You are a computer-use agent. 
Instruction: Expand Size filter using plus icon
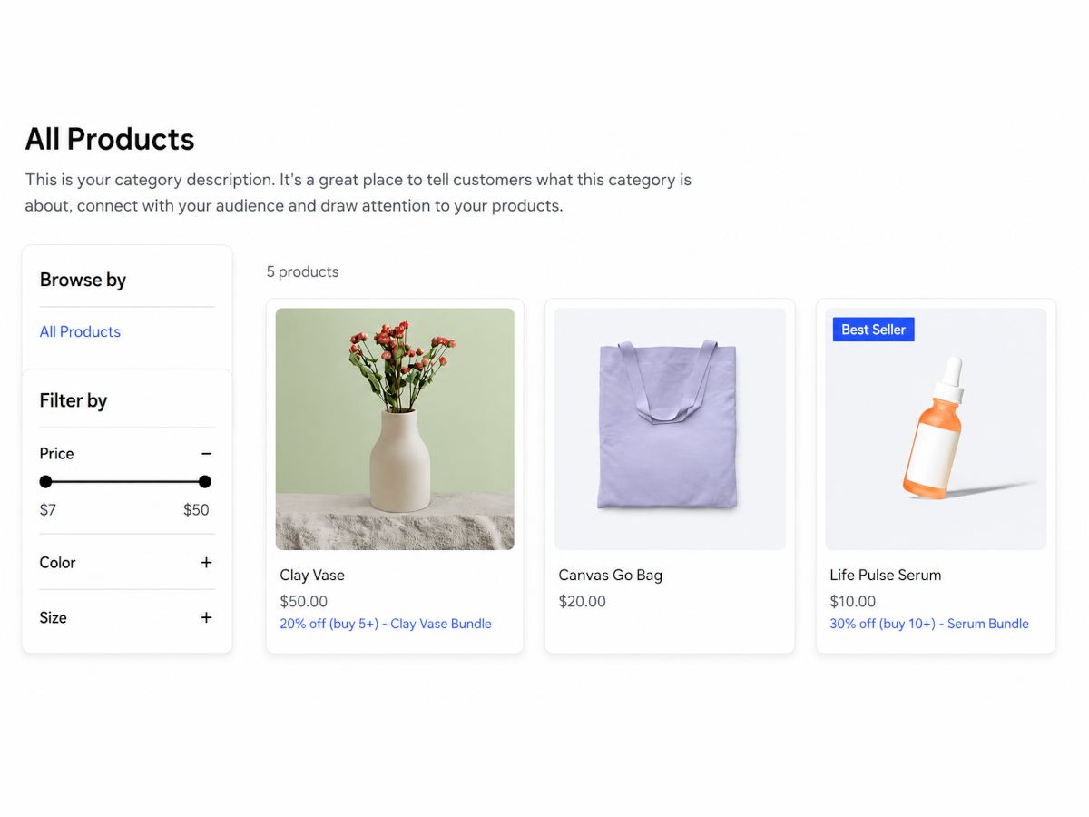tap(206, 617)
